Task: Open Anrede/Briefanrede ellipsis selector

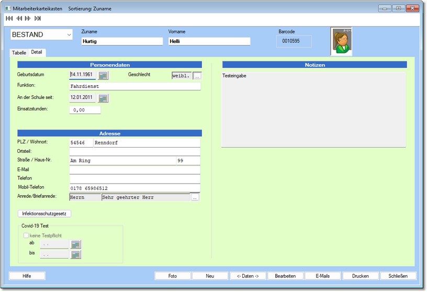Action: (x=195, y=198)
